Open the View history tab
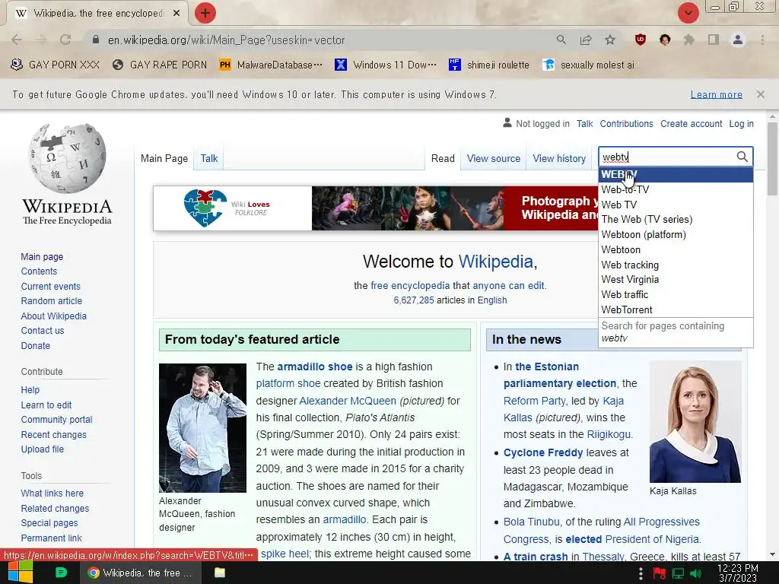This screenshot has height=584, width=779. coord(559,158)
